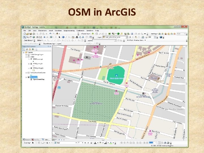Click the haiti_download_area symbol swatch
204x153 pixels.
point(31,75)
